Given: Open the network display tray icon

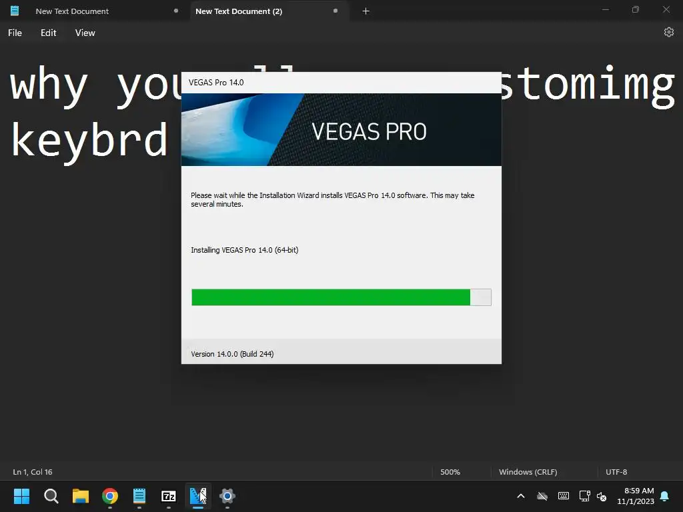Looking at the screenshot, I should 584,496.
